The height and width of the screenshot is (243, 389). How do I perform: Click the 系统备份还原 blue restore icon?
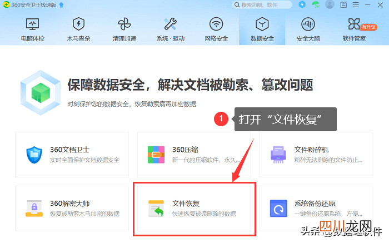(x=278, y=209)
